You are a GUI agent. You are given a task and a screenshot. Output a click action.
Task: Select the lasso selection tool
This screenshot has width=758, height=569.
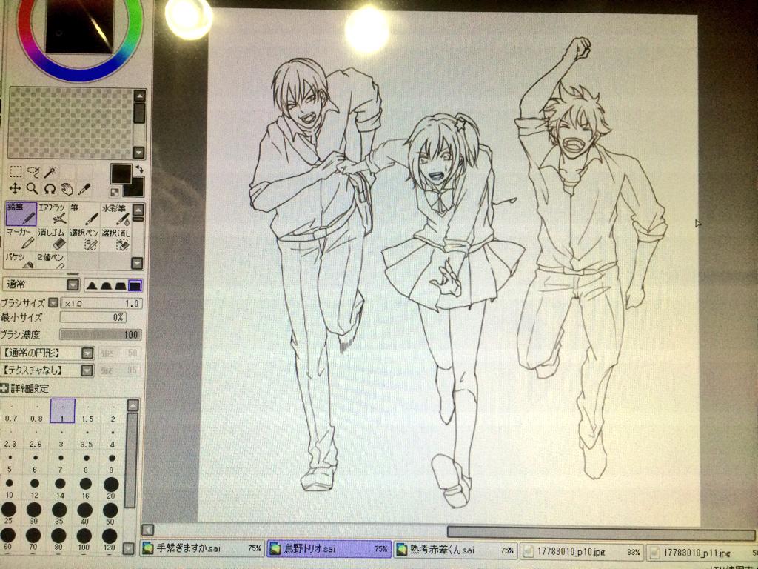click(x=33, y=171)
